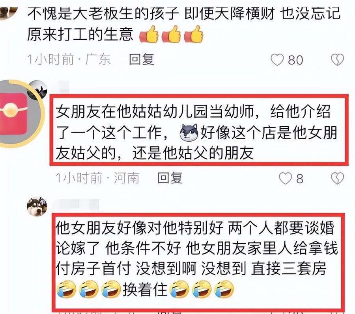Open the blurred username next to husky avatar
This screenshot has width=355, height=314.
coord(76,205)
